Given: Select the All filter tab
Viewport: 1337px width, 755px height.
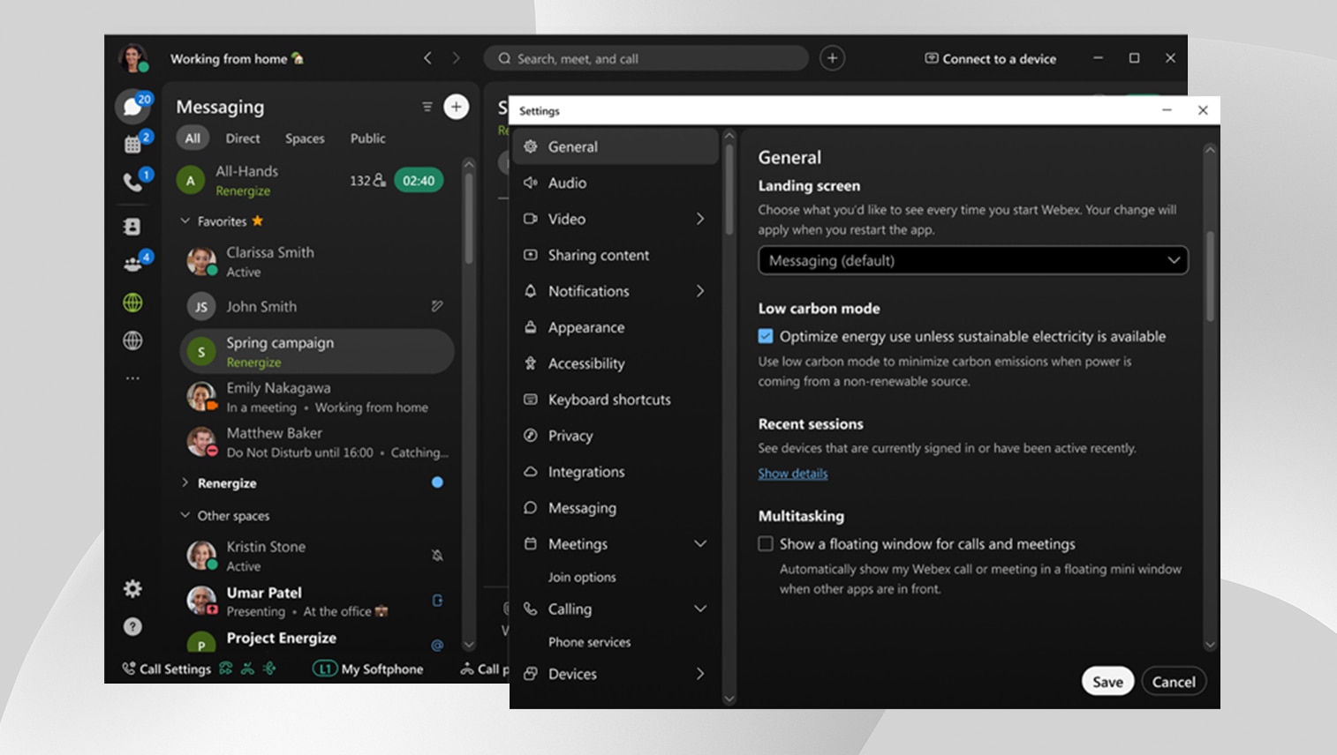Looking at the screenshot, I should point(193,138).
